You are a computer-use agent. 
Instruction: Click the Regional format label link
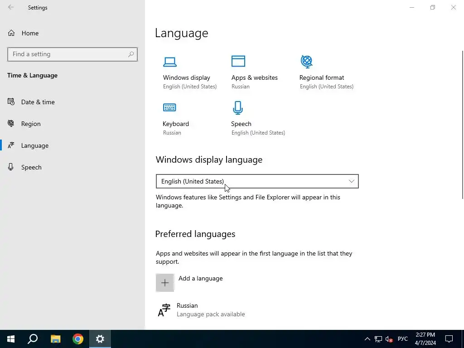(322, 77)
